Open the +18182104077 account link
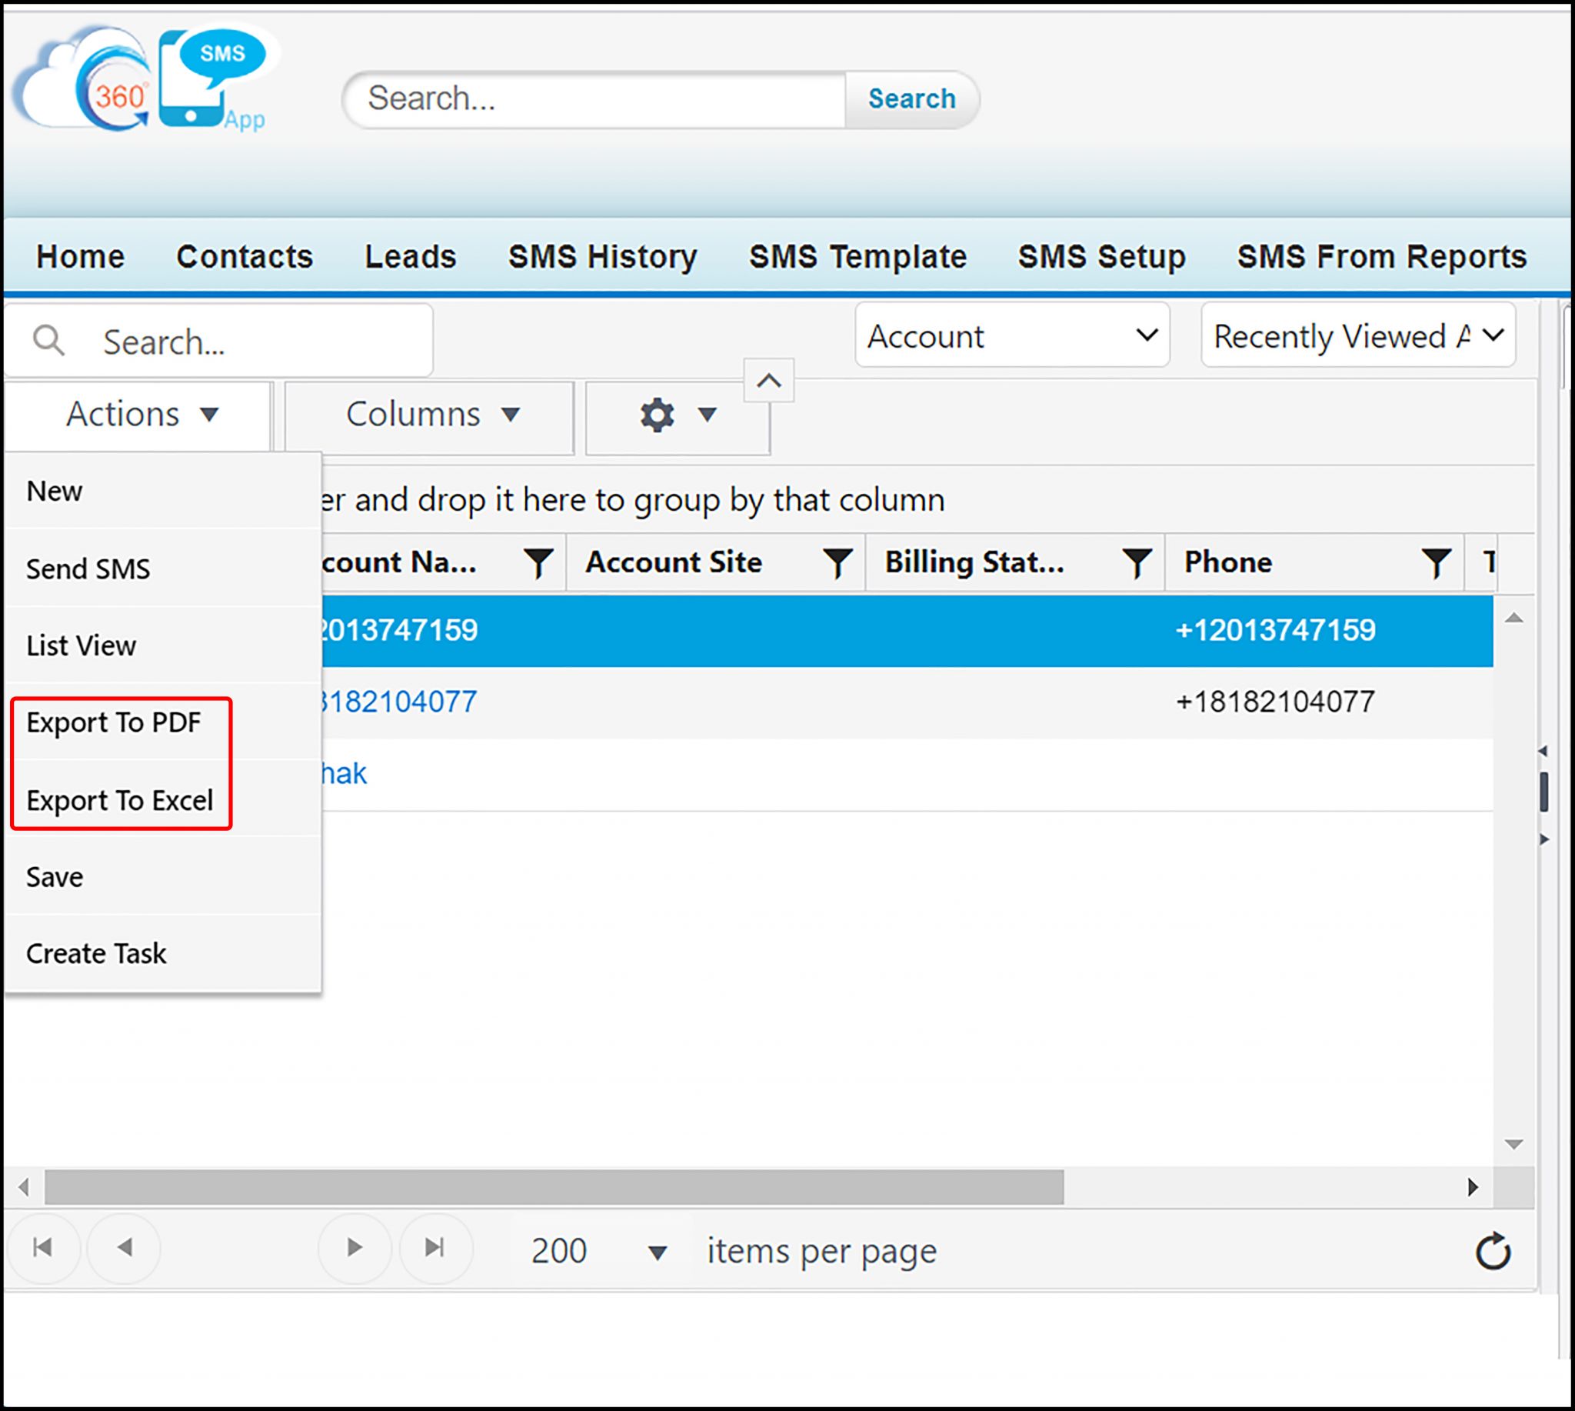This screenshot has width=1575, height=1411. click(398, 702)
